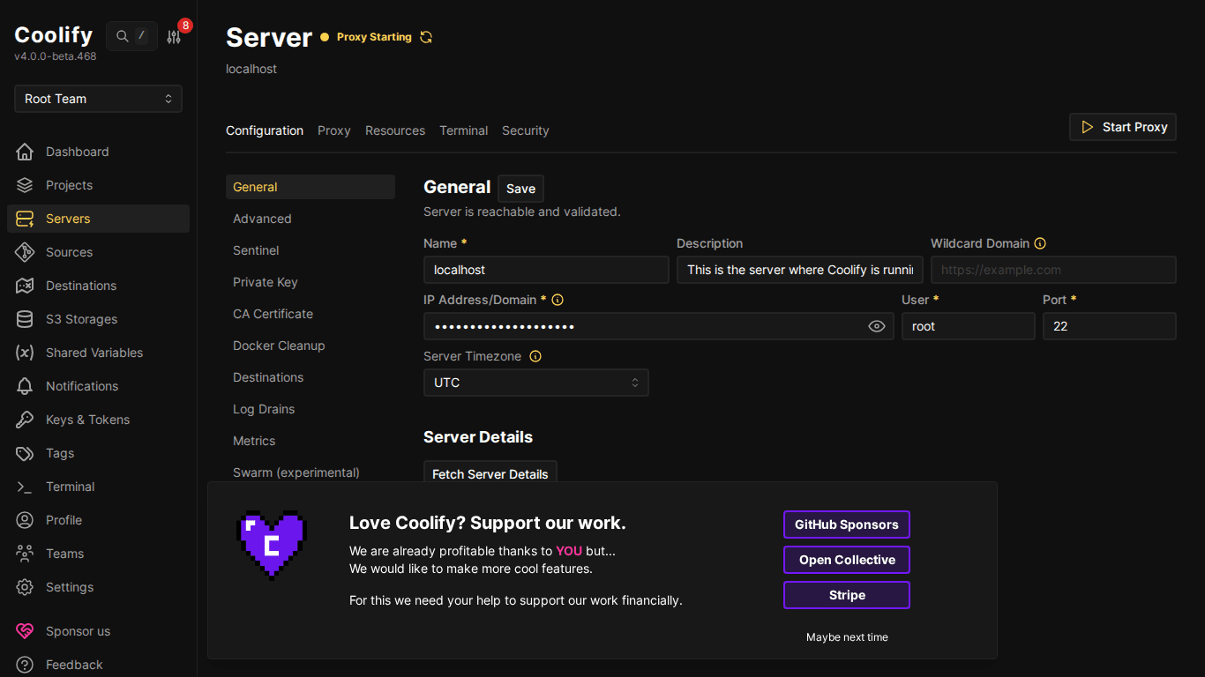This screenshot has height=677, width=1205.
Task: Click the Server Timezone info icon
Action: coord(535,356)
